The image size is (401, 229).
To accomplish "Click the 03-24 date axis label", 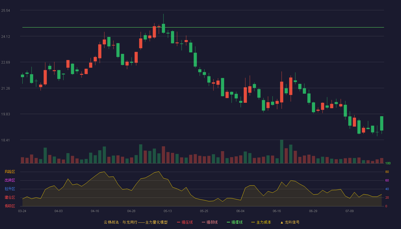I will pos(22,211).
